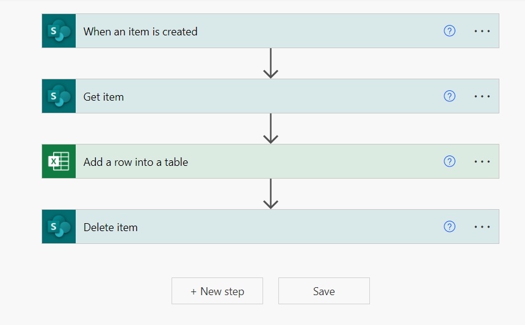This screenshot has height=325, width=525.
Task: Open ellipsis menu on the trigger step
Action: pyautogui.click(x=482, y=31)
